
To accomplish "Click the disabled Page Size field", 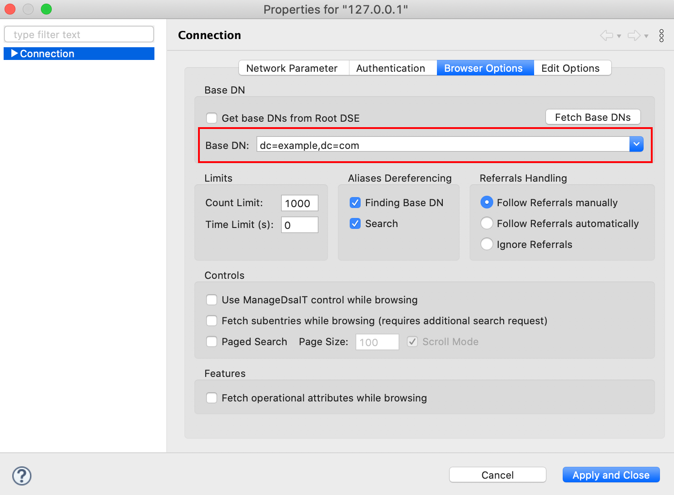I will (x=377, y=342).
